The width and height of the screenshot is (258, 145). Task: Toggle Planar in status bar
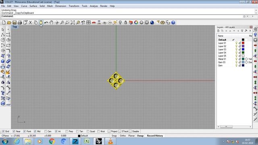131,136
